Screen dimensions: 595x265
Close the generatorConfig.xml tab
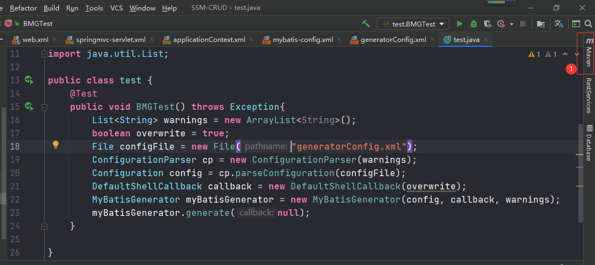point(432,39)
